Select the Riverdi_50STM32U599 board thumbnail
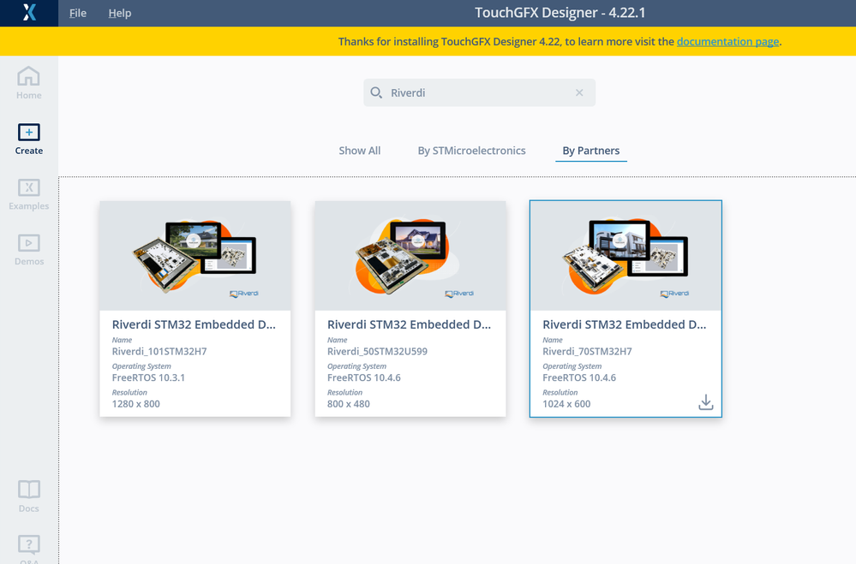856x564 pixels. tap(410, 256)
